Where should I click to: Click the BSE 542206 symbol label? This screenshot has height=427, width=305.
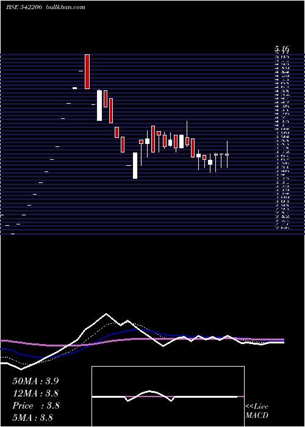point(24,7)
